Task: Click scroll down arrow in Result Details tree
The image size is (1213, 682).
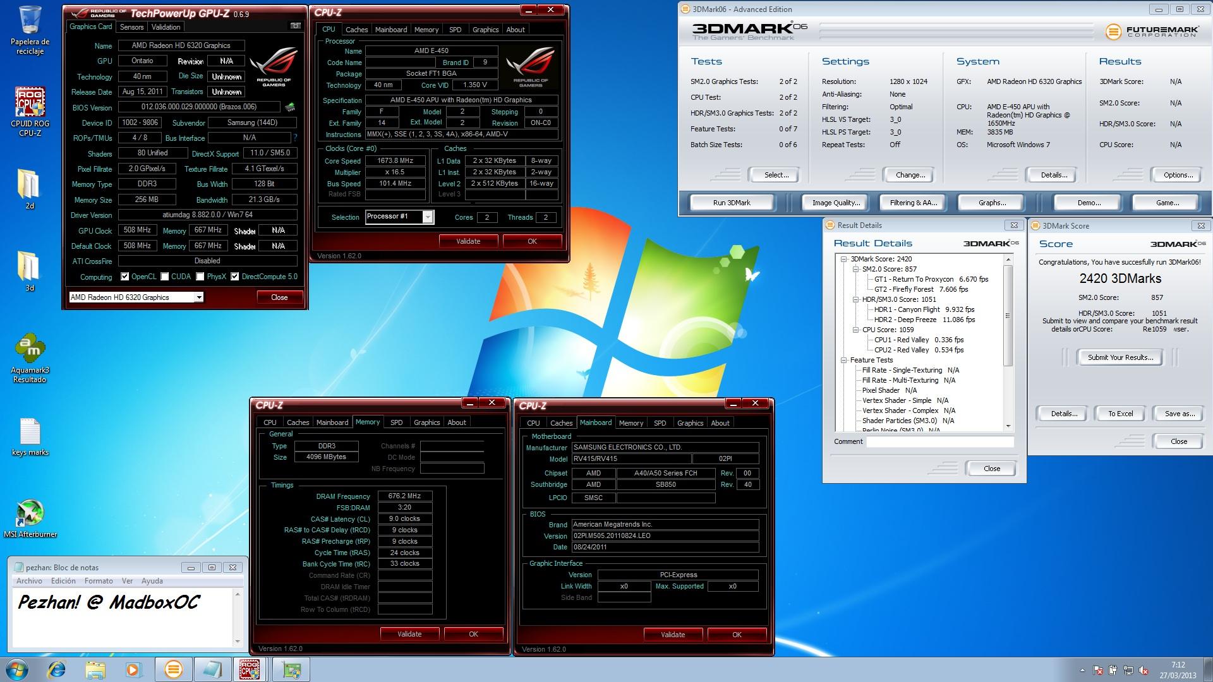Action: click(1008, 426)
